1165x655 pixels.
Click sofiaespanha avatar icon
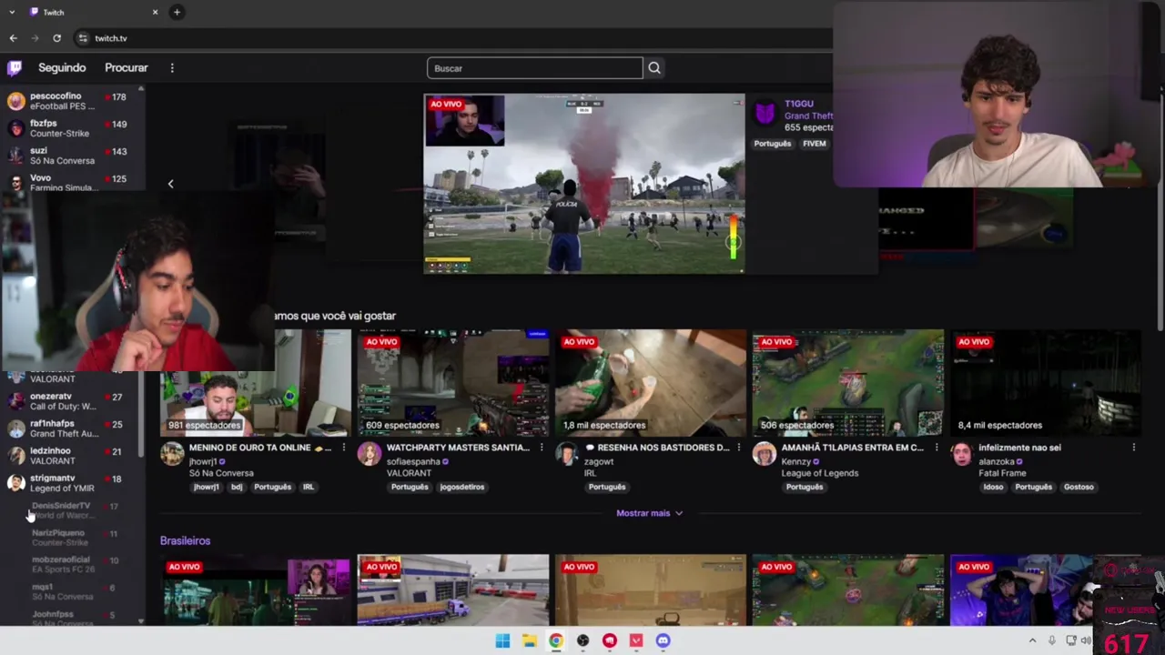coord(369,454)
